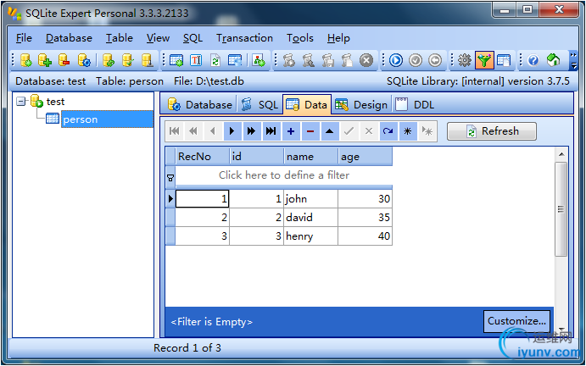Select the person table in tree
The height and width of the screenshot is (366, 586).
pyautogui.click(x=107, y=119)
